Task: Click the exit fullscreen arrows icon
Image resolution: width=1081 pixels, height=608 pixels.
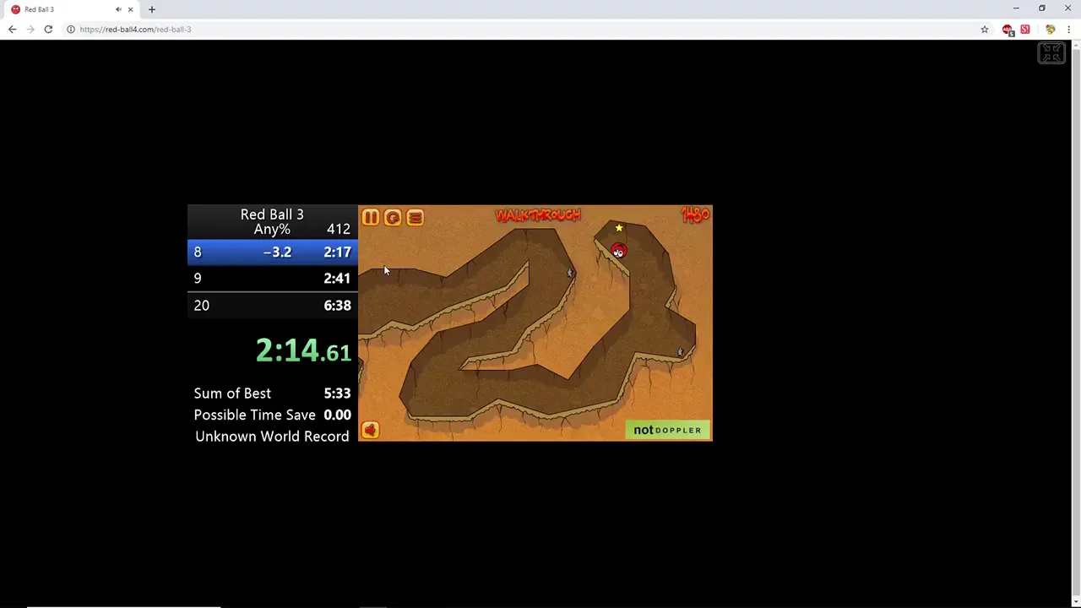Action: (x=1051, y=53)
